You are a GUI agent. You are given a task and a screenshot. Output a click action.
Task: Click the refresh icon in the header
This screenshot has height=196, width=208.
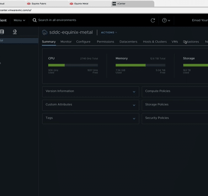153,20
